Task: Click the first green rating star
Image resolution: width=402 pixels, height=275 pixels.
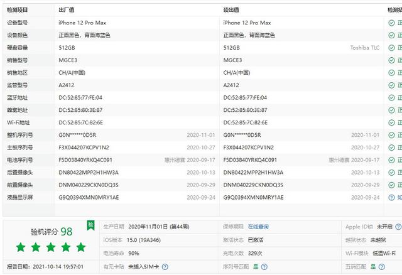Action: [x=21, y=247]
